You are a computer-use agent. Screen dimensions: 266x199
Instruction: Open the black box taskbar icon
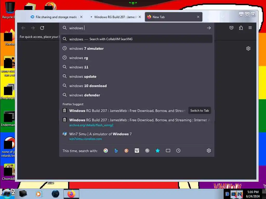pos(23,194)
